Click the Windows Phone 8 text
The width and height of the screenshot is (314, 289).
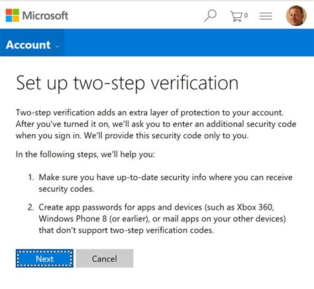(x=73, y=219)
